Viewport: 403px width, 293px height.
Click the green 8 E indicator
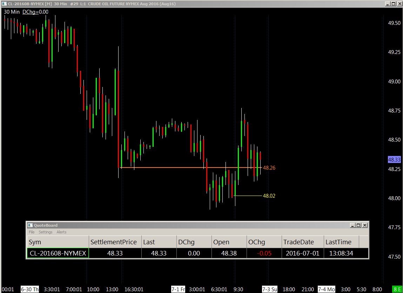(397, 289)
